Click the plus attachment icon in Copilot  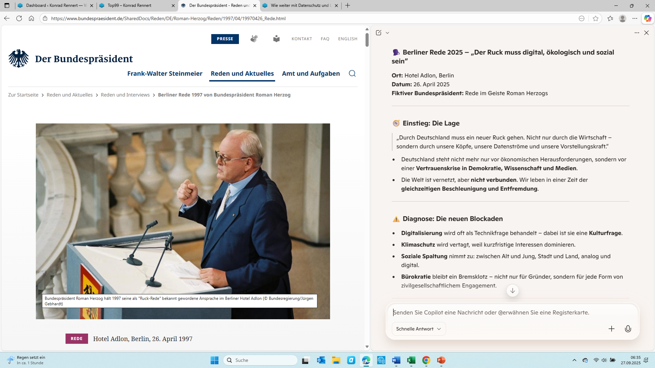(611, 329)
